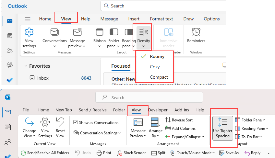Open View tab in new Outlook
The image size is (275, 158).
pyautogui.click(x=66, y=19)
